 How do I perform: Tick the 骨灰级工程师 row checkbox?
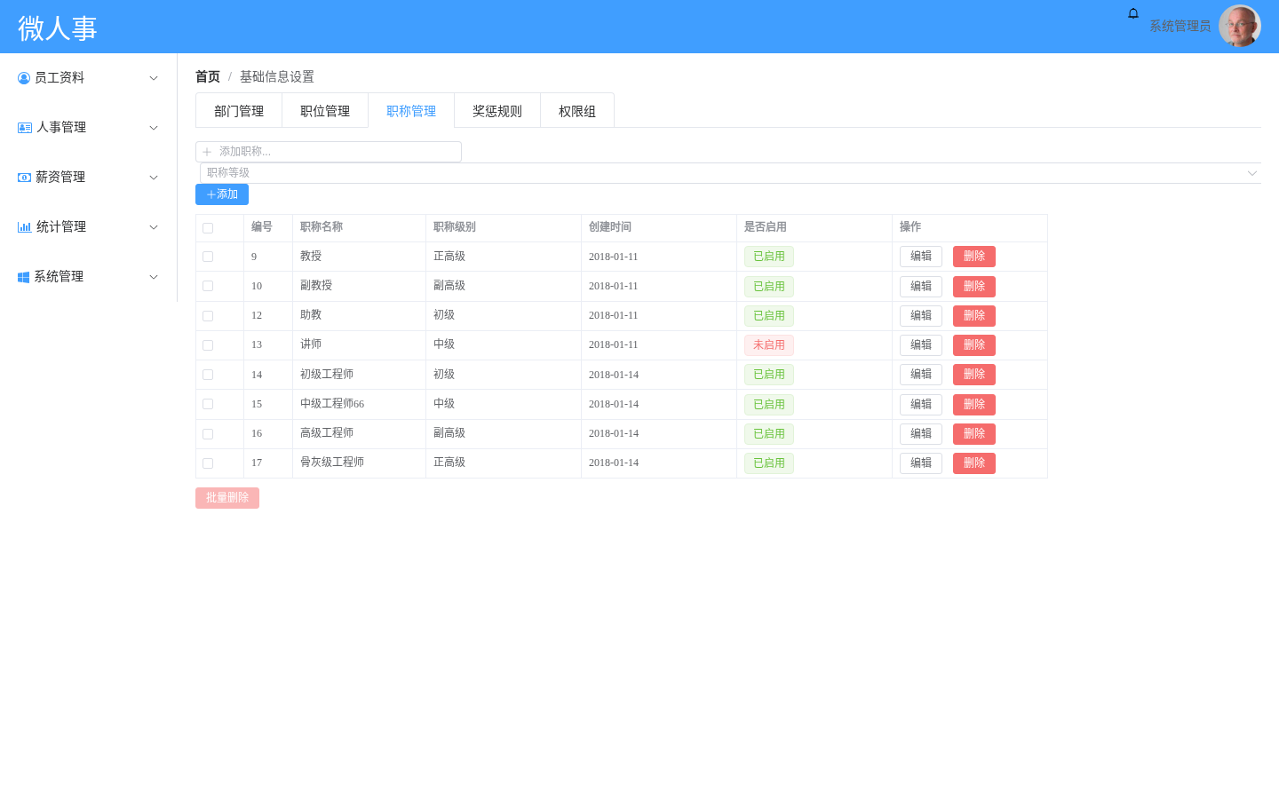208,463
